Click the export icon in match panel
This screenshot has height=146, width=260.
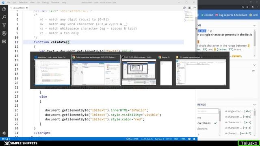[253, 71]
